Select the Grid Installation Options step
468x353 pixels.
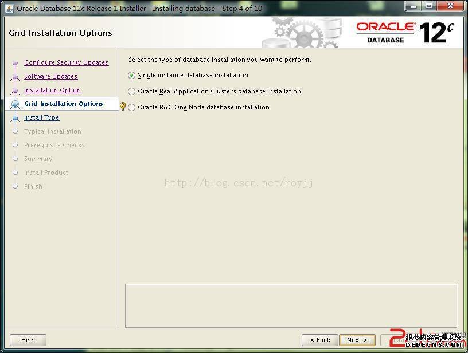coord(63,104)
